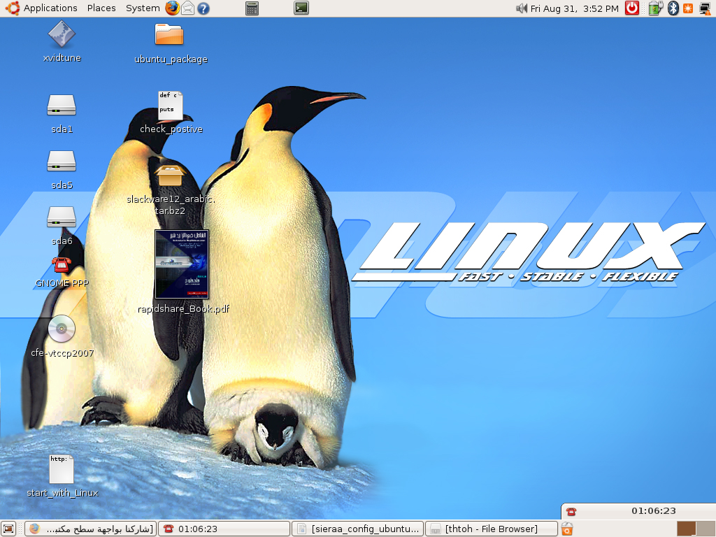Launch the calculator from the top panel
This screenshot has width=716, height=537.
coord(252,8)
